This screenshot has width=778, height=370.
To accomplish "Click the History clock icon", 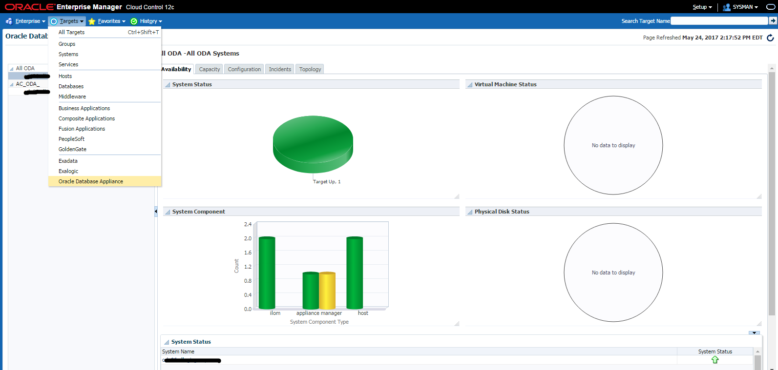I will pos(134,21).
